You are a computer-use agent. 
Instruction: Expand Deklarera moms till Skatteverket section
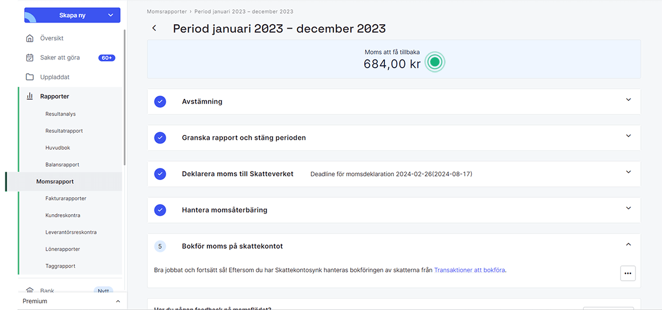click(x=628, y=172)
